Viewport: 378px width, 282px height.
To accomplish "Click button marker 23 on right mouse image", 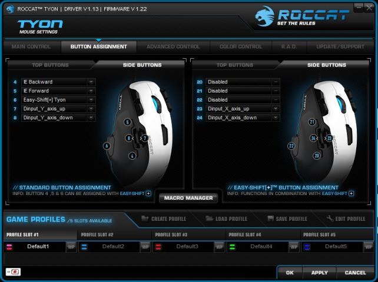I will tap(329, 138).
